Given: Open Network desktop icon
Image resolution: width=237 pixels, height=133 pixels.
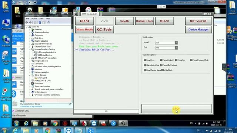Looking at the screenshot, I should tap(6, 41).
